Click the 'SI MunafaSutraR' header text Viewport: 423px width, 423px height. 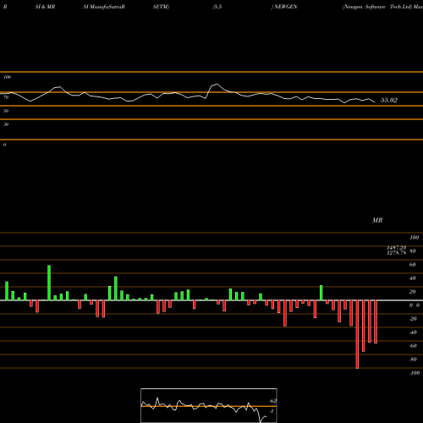pos(104,7)
